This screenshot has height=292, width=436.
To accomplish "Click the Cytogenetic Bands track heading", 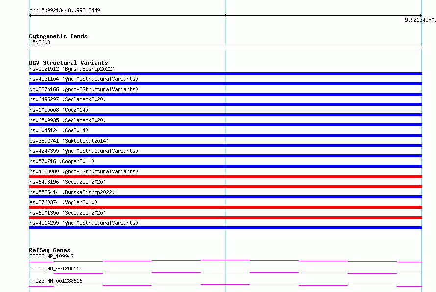I will [58, 36].
